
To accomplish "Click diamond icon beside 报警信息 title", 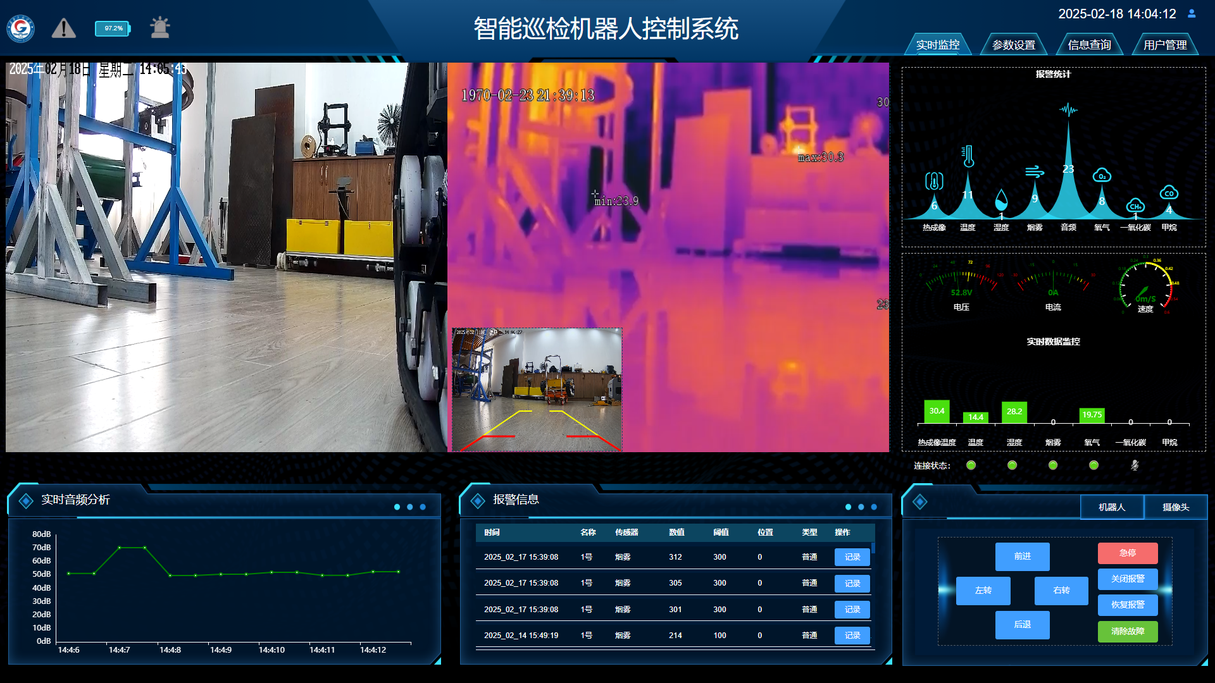I will [478, 501].
